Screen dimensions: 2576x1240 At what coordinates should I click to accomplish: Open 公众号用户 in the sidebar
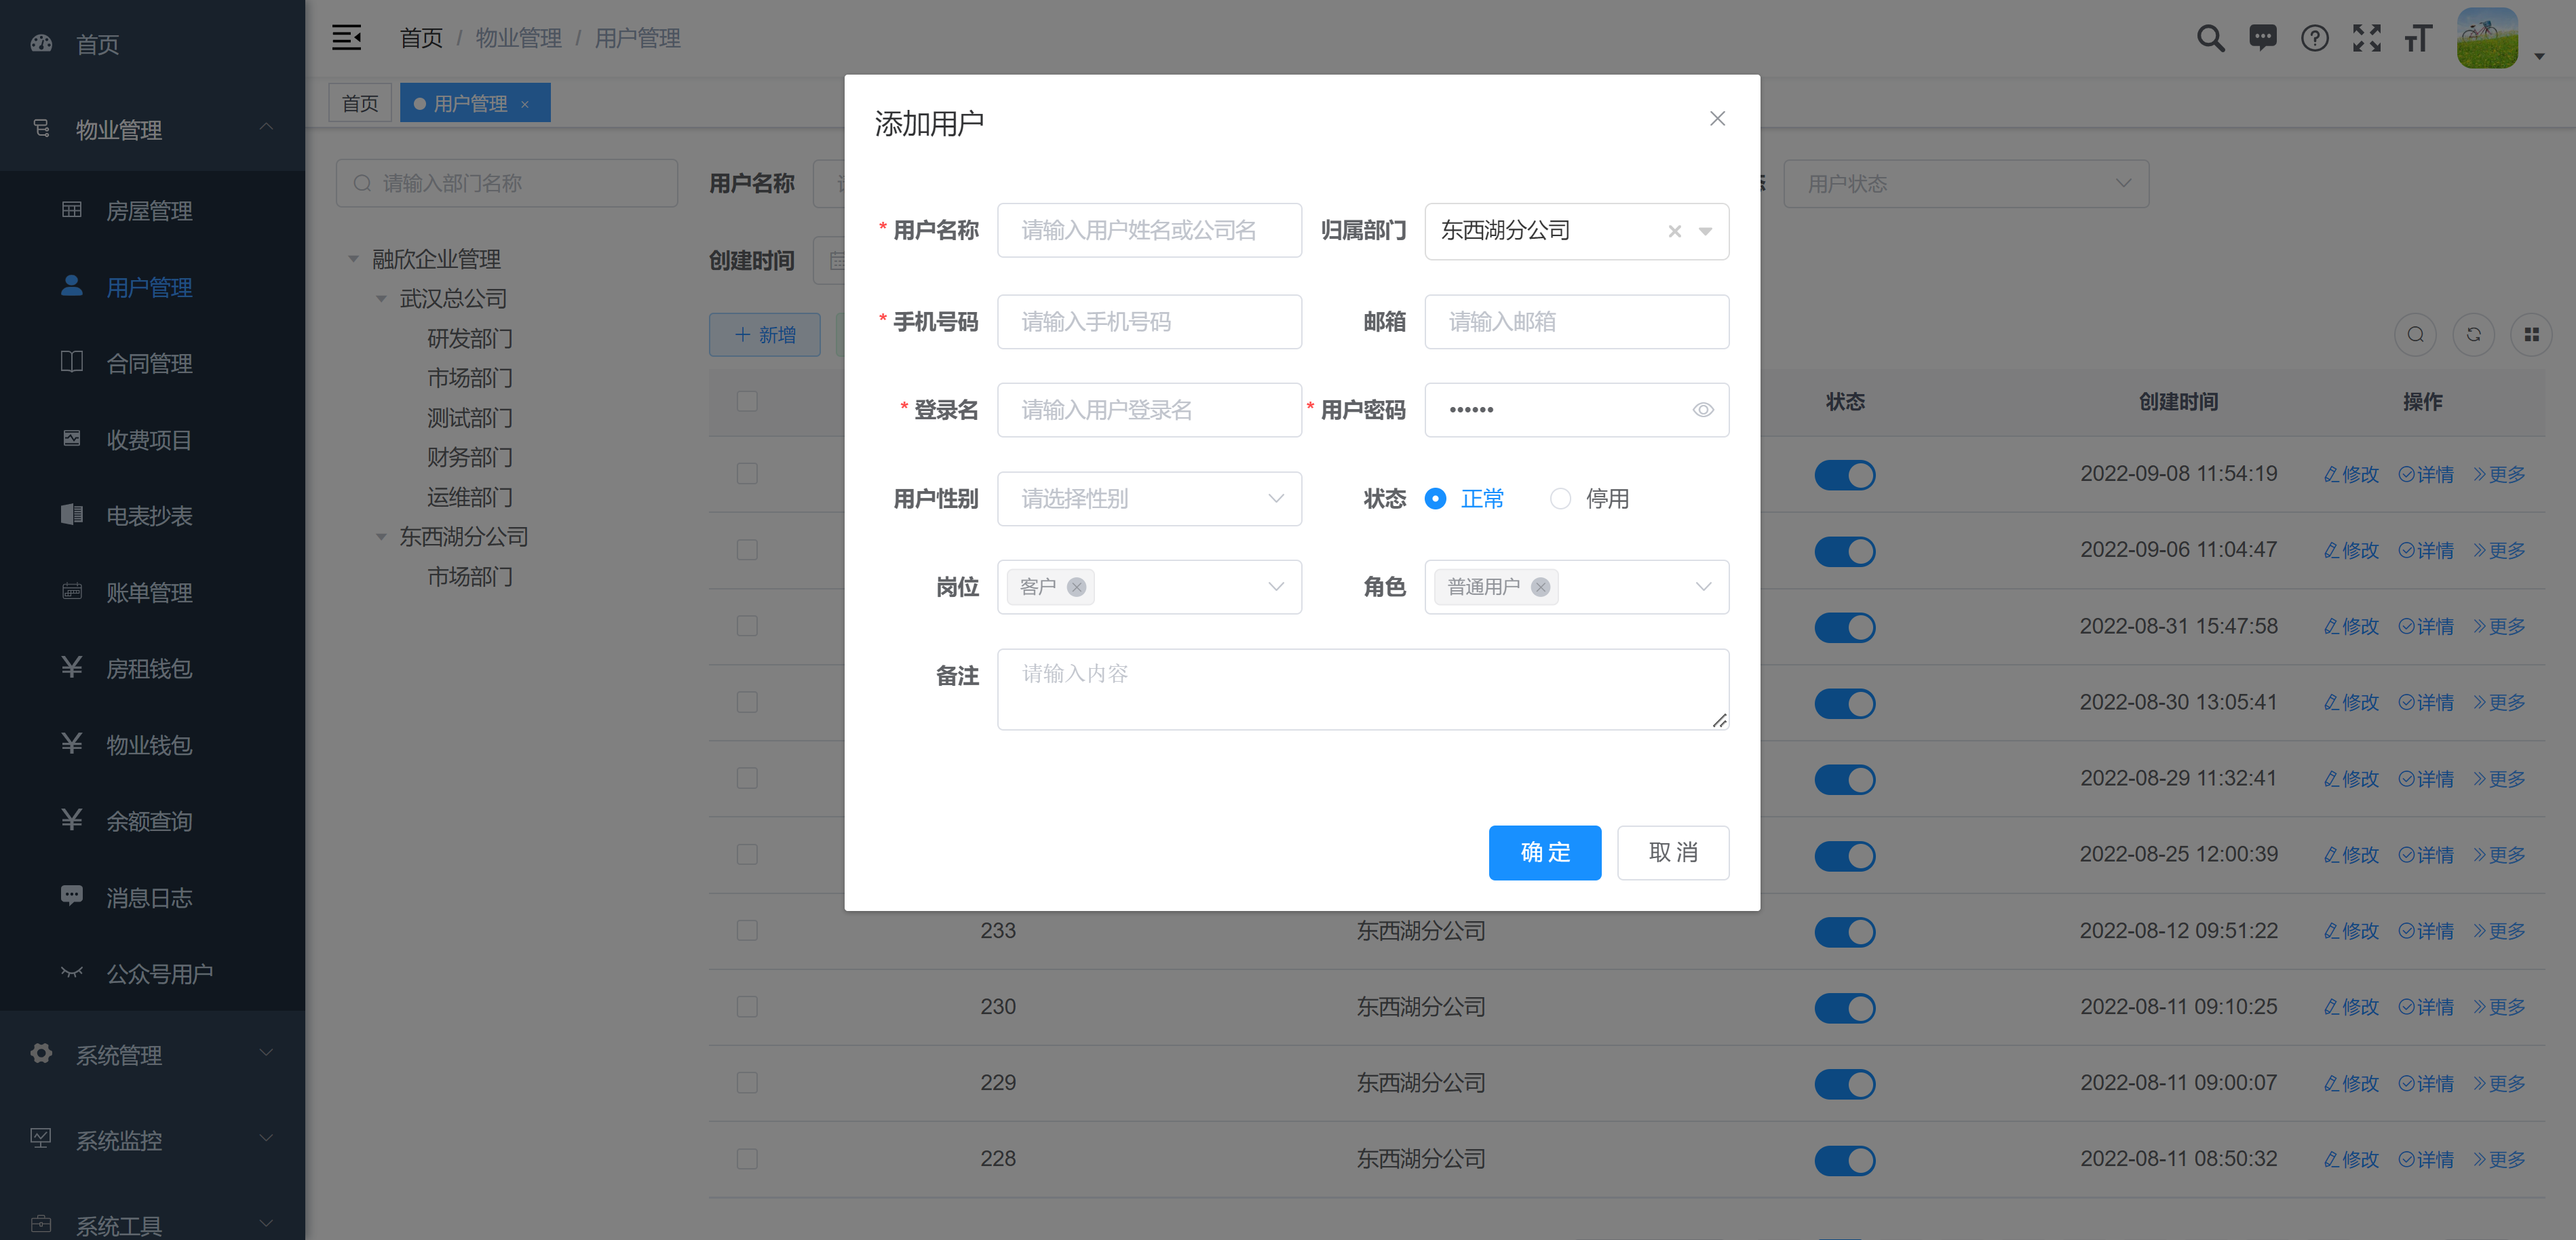(152, 973)
